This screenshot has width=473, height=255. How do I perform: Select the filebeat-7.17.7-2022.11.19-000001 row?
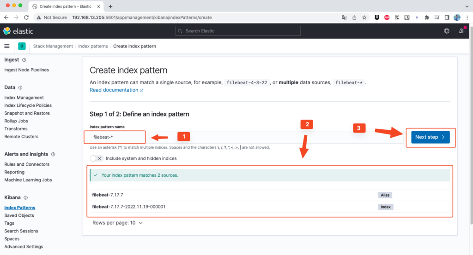[270, 207]
